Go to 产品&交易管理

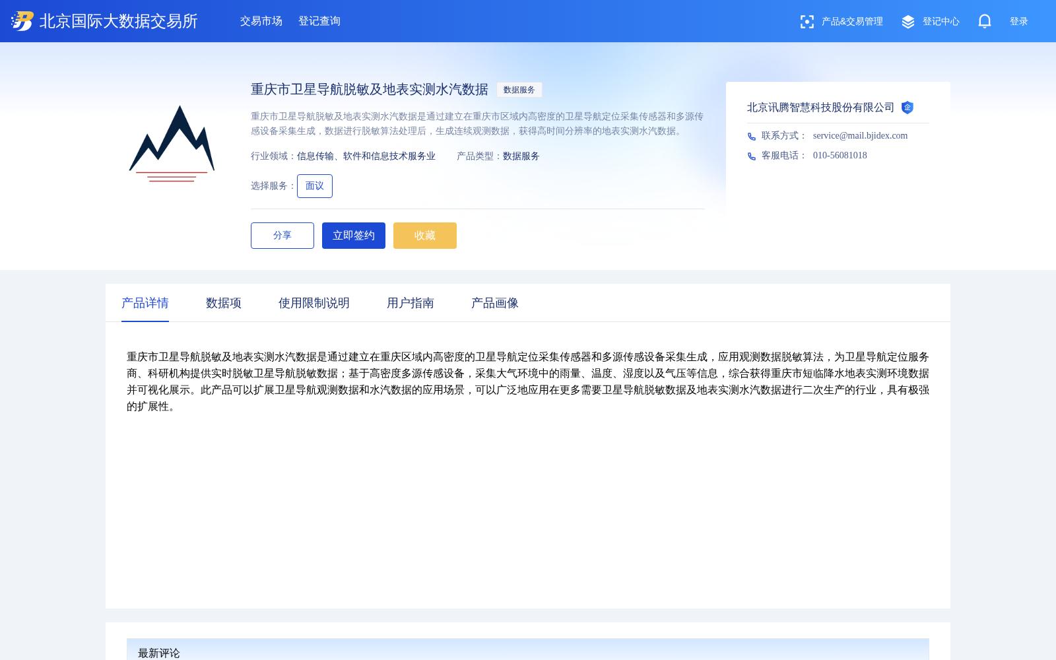(x=852, y=22)
